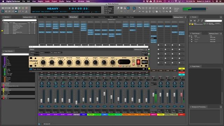
Task: Click the Kit channel pan knob
Action: coord(42,83)
